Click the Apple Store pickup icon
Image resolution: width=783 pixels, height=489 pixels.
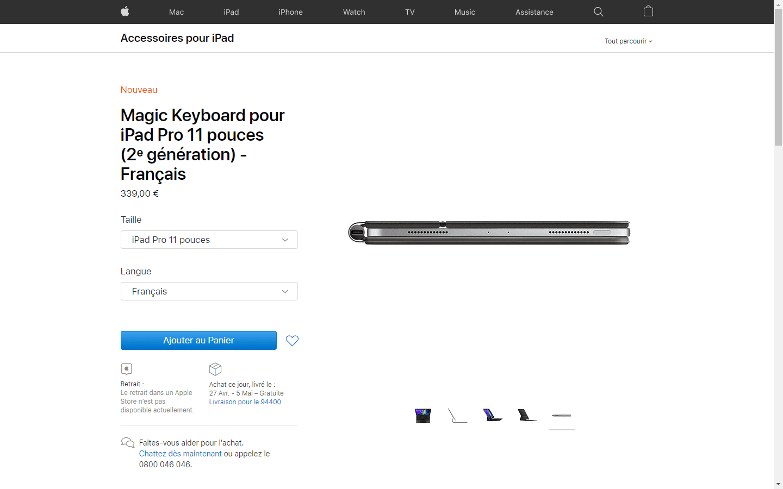(127, 369)
